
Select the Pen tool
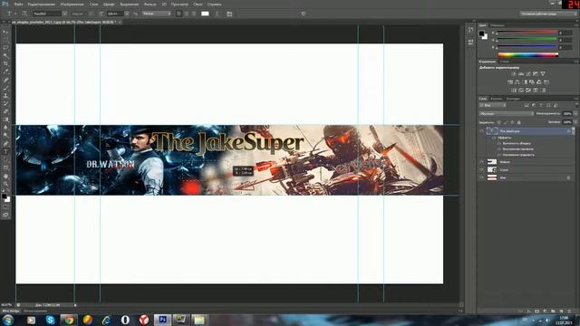coord(5,144)
